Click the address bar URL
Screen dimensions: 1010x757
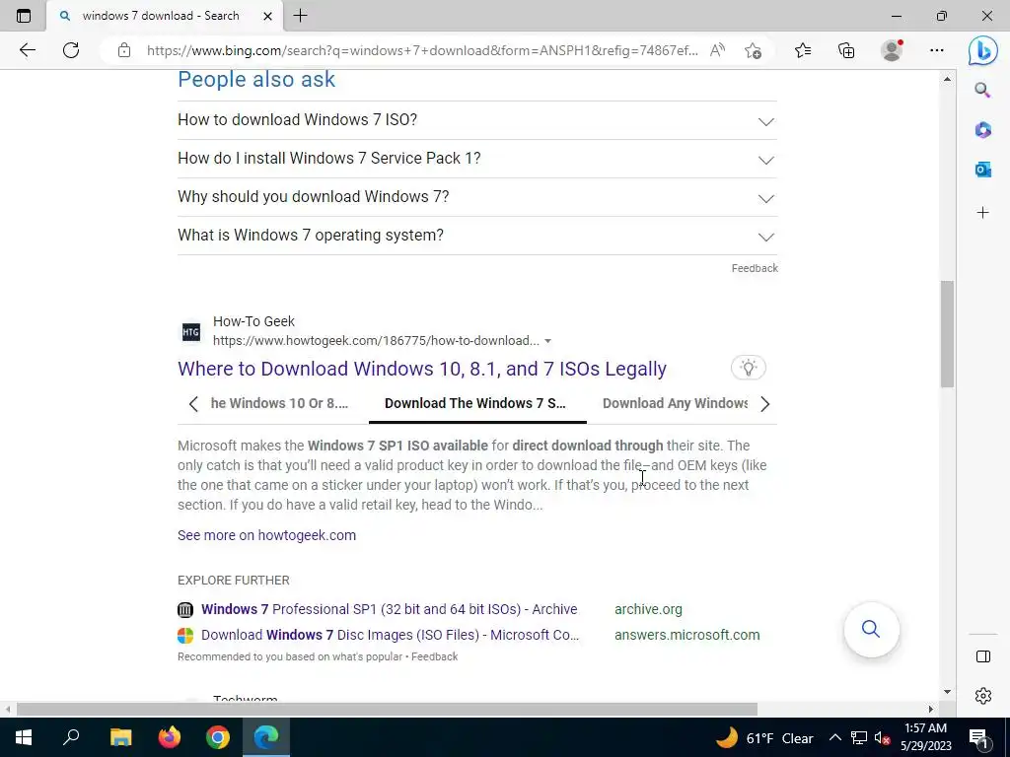pos(422,50)
